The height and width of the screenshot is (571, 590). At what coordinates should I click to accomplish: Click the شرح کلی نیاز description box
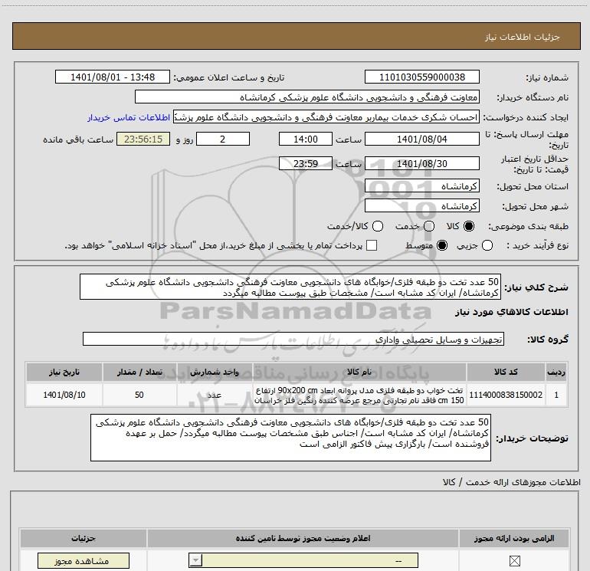coord(290,287)
